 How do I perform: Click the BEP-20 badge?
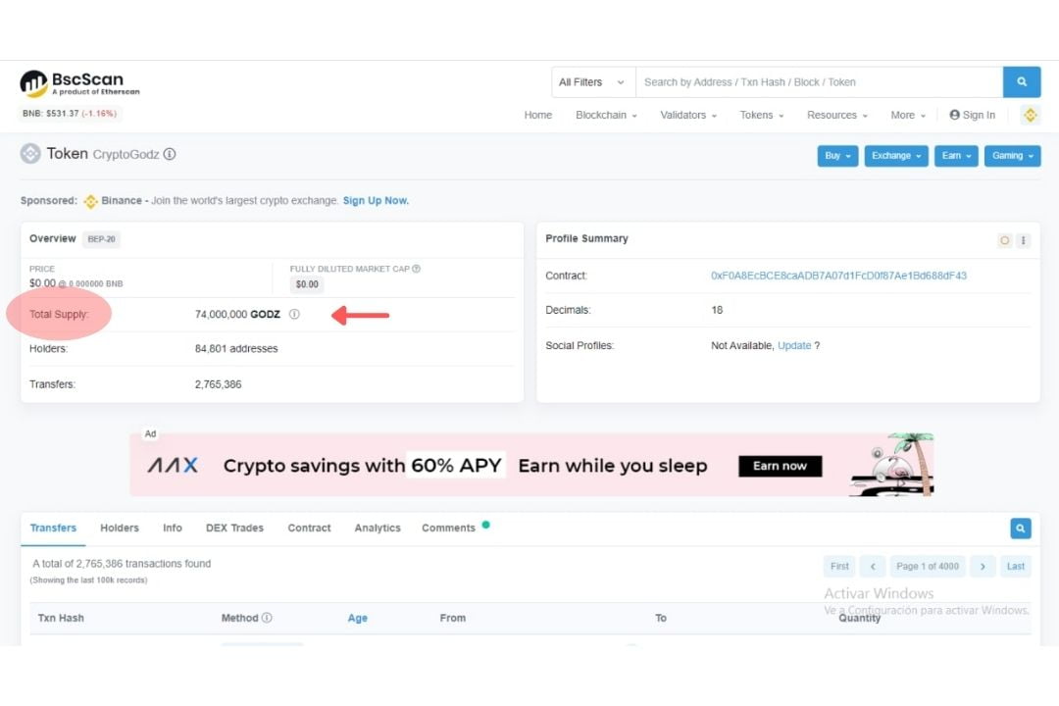[101, 239]
